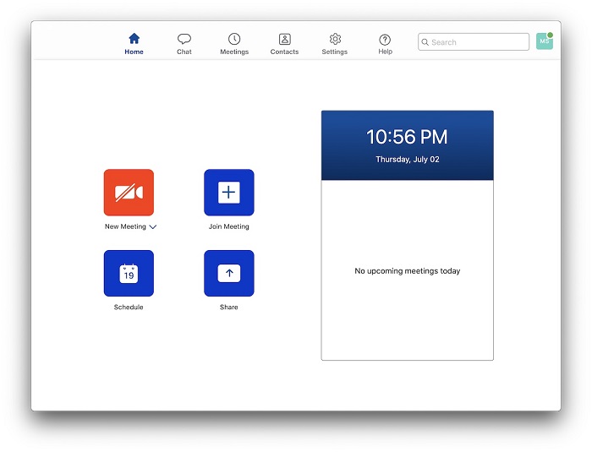The width and height of the screenshot is (592, 452).
Task: Open the Schedule calendar icon
Action: pyautogui.click(x=129, y=273)
